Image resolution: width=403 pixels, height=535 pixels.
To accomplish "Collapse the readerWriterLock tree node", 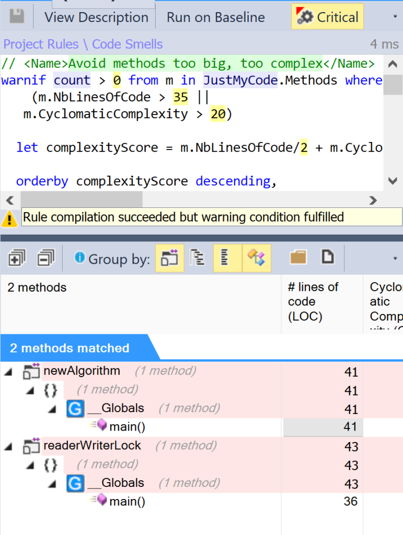I will (x=8, y=446).
